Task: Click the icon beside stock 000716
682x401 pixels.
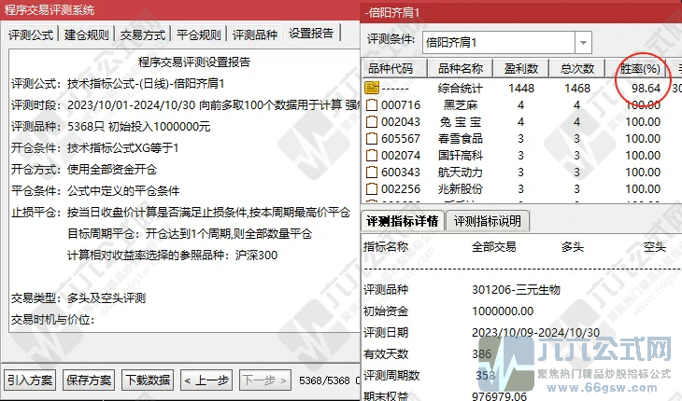Action: click(372, 104)
